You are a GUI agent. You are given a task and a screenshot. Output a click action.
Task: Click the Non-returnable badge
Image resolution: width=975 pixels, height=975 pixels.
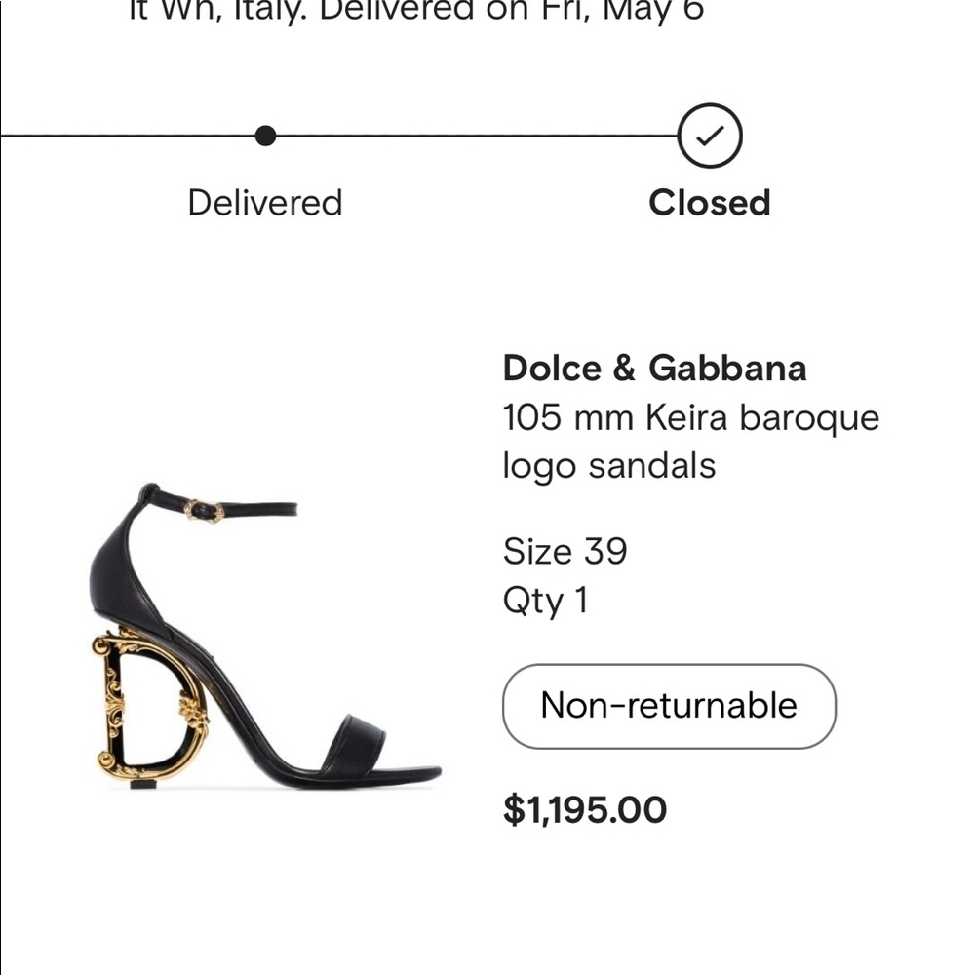coord(668,706)
